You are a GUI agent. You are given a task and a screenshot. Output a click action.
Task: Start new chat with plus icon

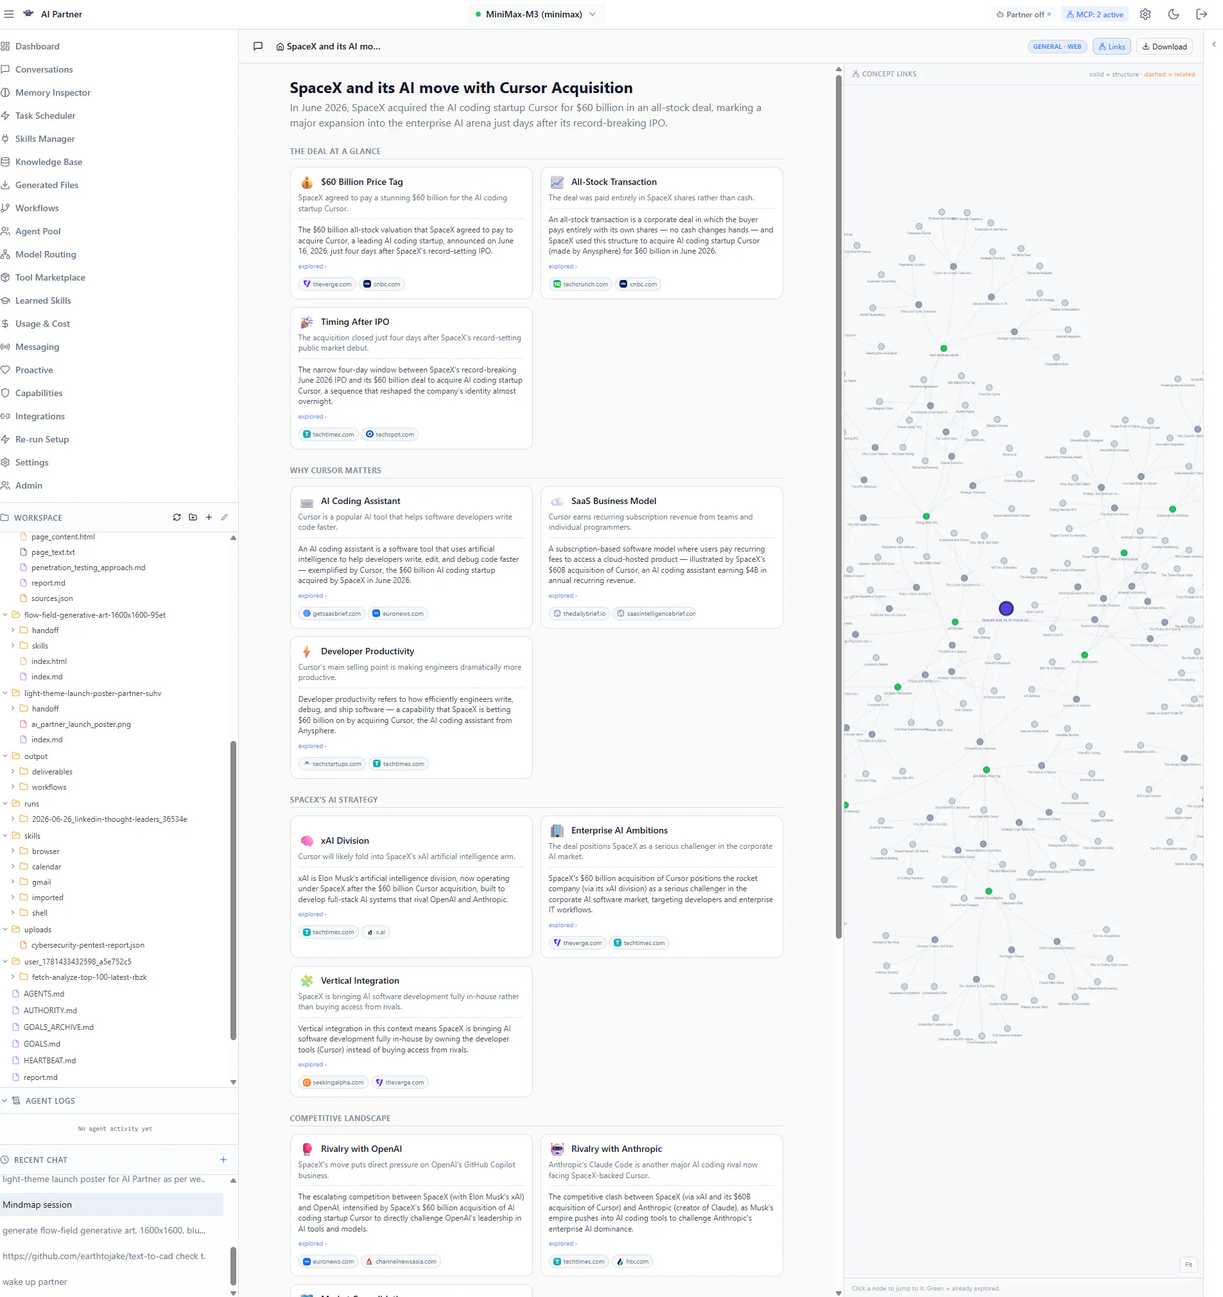point(223,1160)
